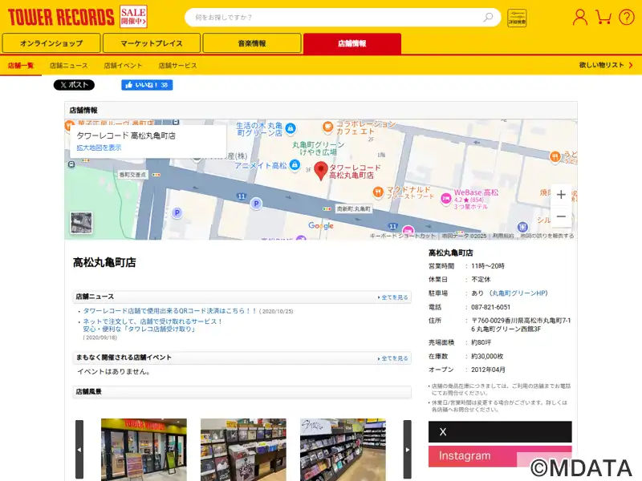Click the X ポスト share button
642x481 pixels.
click(74, 85)
